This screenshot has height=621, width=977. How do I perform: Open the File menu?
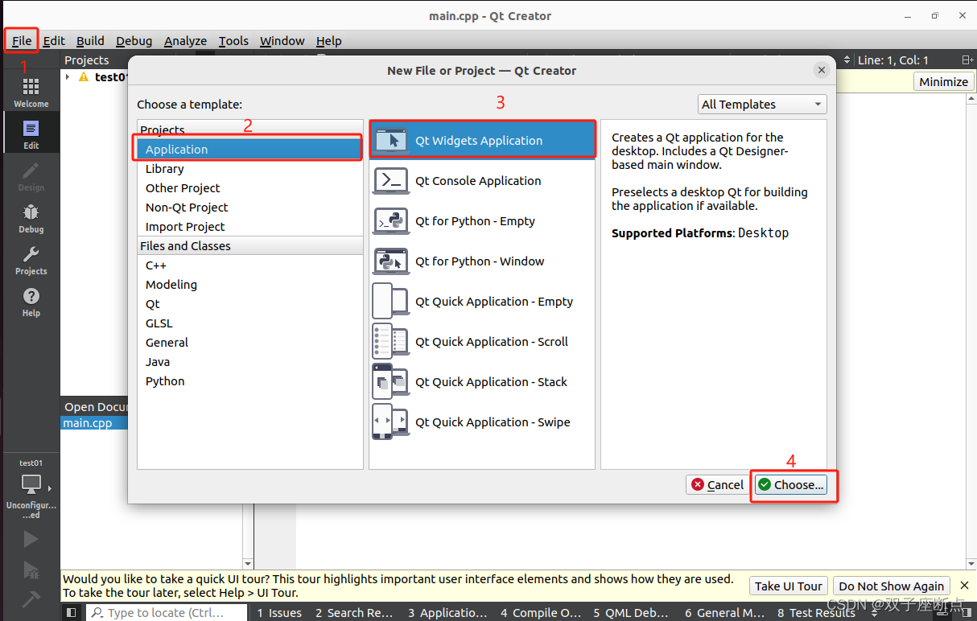click(22, 40)
